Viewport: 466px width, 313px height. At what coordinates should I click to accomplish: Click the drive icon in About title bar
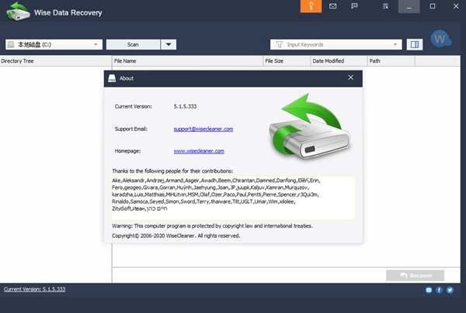pyautogui.click(x=112, y=78)
